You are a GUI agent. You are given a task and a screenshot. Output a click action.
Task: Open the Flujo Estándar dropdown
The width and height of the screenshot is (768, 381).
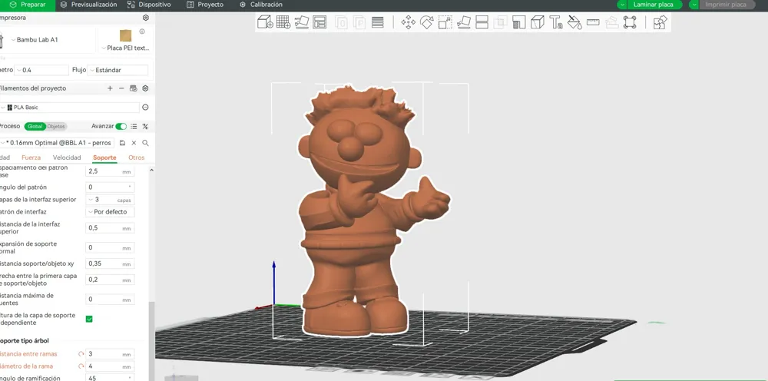pyautogui.click(x=118, y=70)
